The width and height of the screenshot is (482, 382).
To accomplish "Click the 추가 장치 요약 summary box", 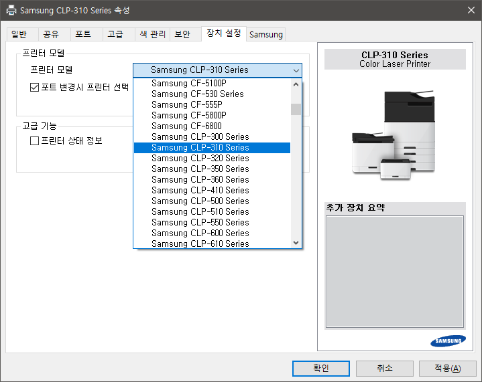I will pos(395,272).
